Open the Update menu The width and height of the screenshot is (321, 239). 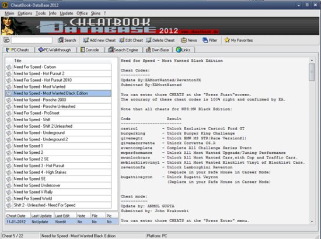(x=67, y=13)
